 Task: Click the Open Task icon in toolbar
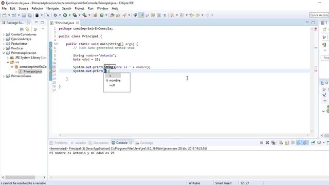click(x=118, y=15)
